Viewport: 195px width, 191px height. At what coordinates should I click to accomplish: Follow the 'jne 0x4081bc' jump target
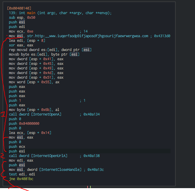click(x=25, y=179)
